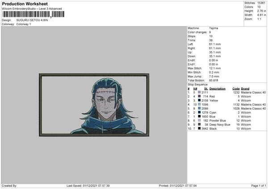268x189 pixels.
Task: Click the Colorway 1 label
Action: [x=24, y=24]
